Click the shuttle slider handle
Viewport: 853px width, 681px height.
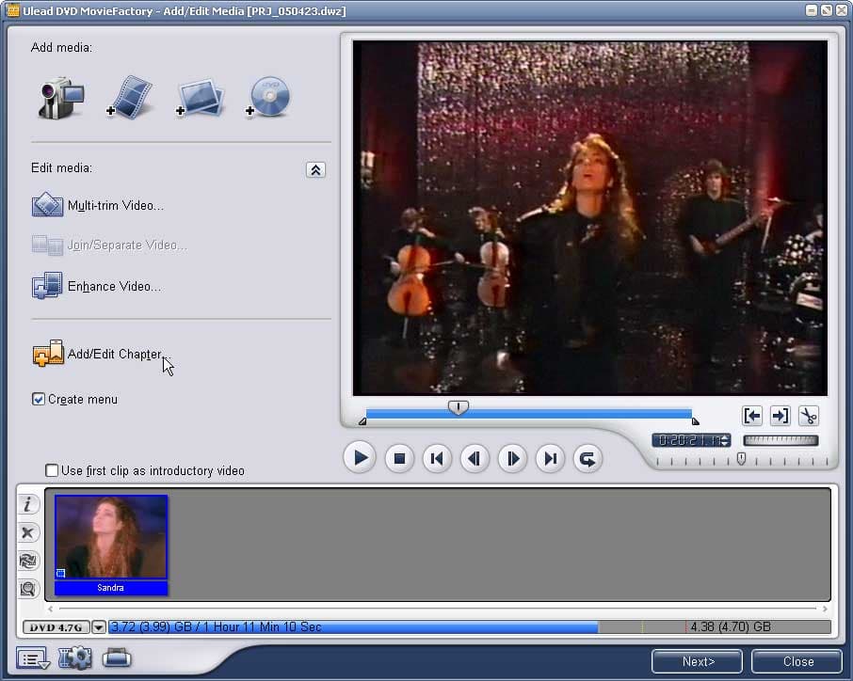pyautogui.click(x=741, y=459)
